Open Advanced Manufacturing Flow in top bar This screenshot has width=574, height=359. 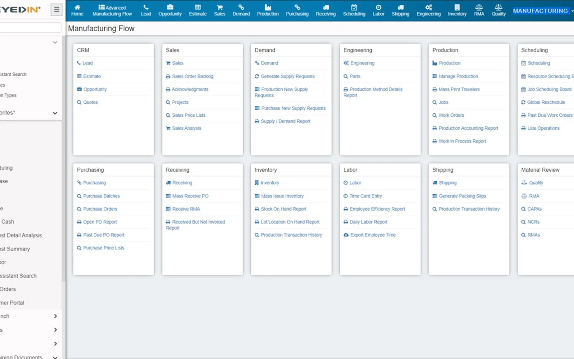click(112, 10)
